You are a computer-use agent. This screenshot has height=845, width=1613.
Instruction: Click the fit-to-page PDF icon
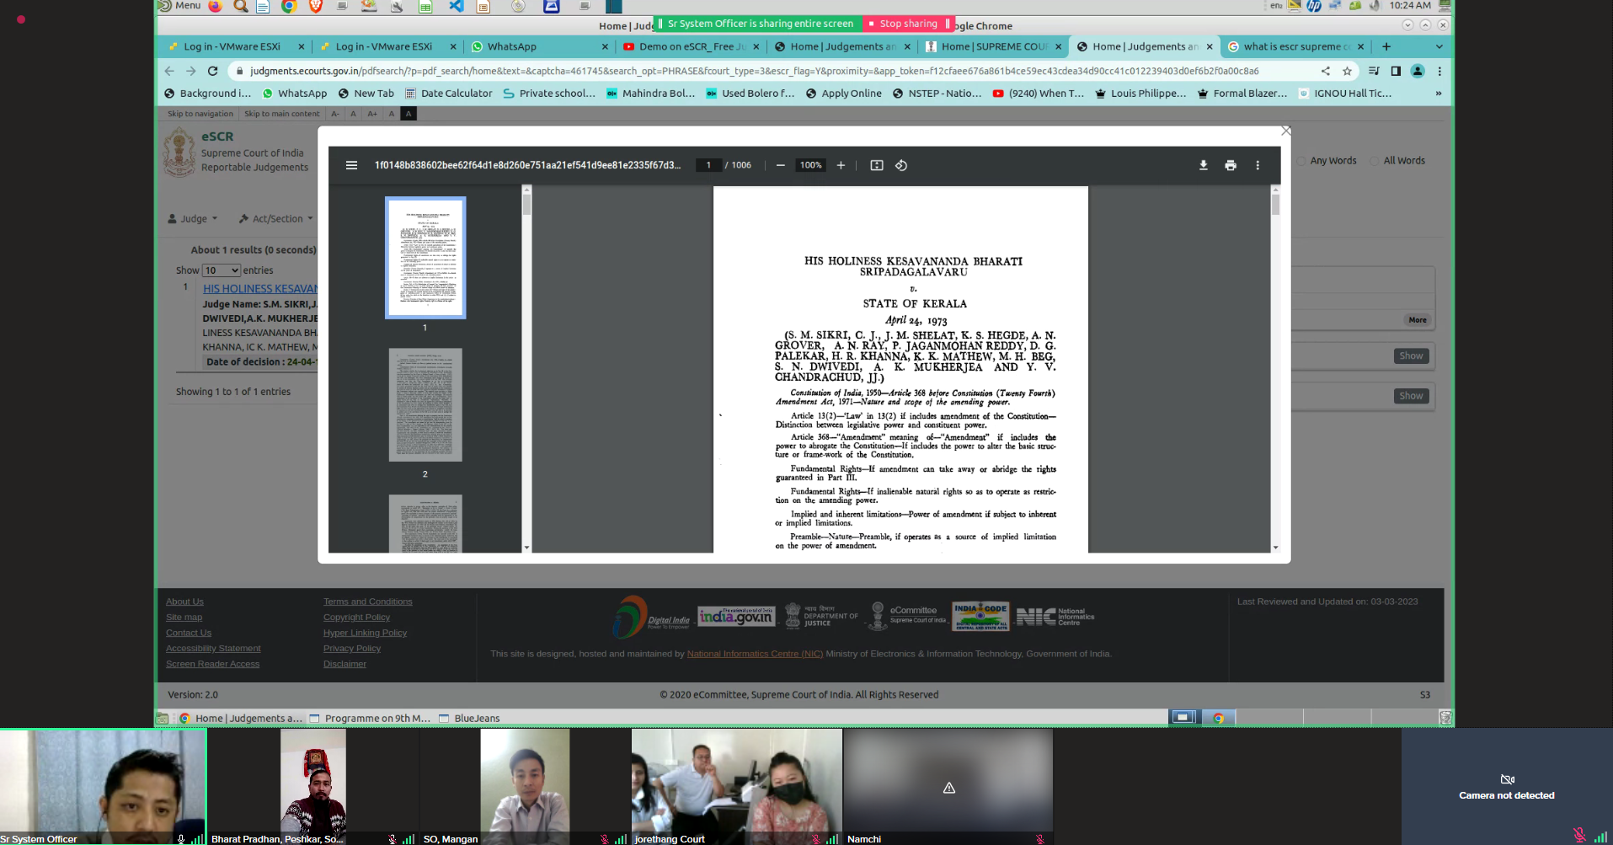[877, 165]
